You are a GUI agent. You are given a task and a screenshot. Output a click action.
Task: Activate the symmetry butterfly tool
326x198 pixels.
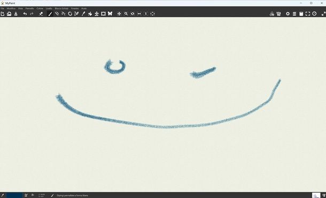[110, 14]
